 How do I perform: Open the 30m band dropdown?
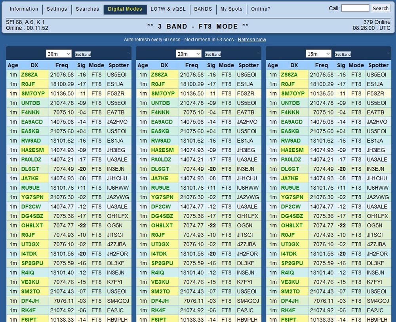click(x=59, y=54)
